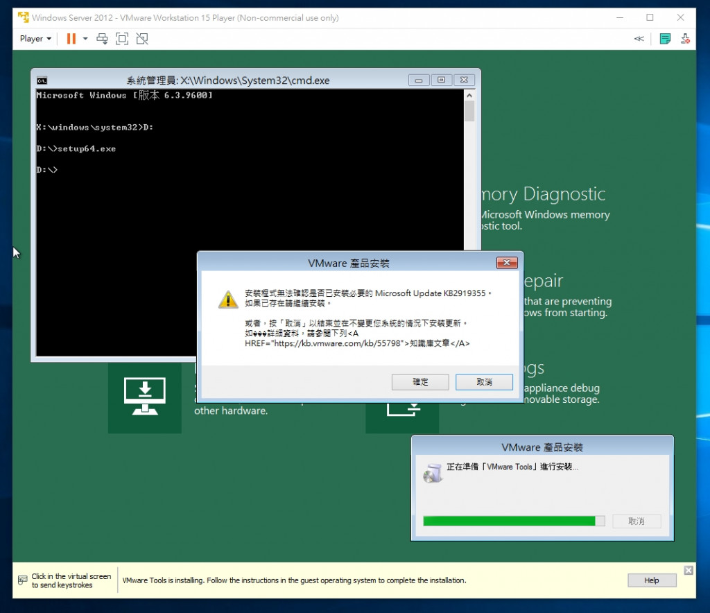Close the cmd.exe window

point(464,80)
